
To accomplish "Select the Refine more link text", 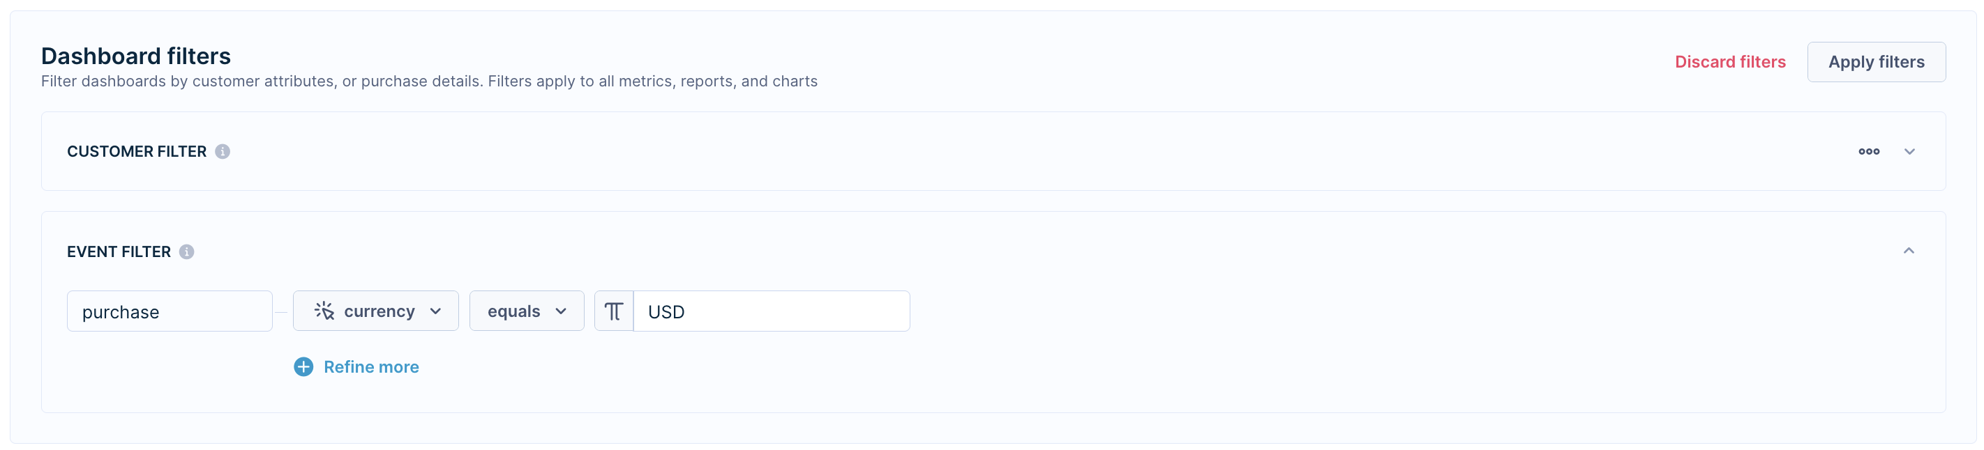I will (x=370, y=367).
